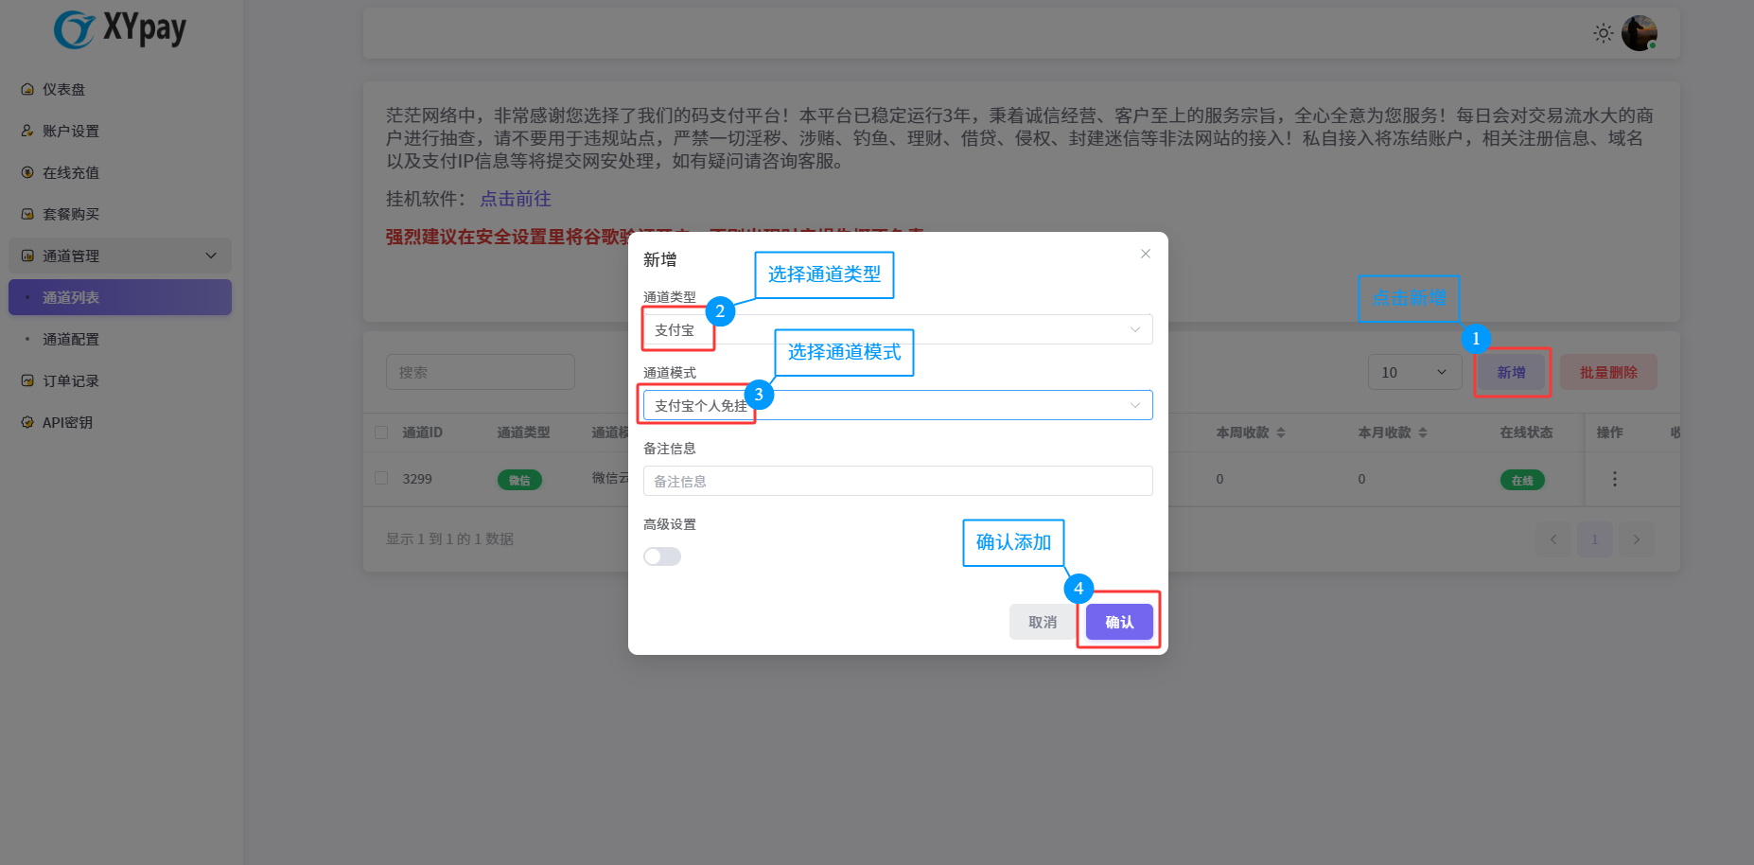Click the 确认 button
The height and width of the screenshot is (865, 1754).
tap(1119, 622)
